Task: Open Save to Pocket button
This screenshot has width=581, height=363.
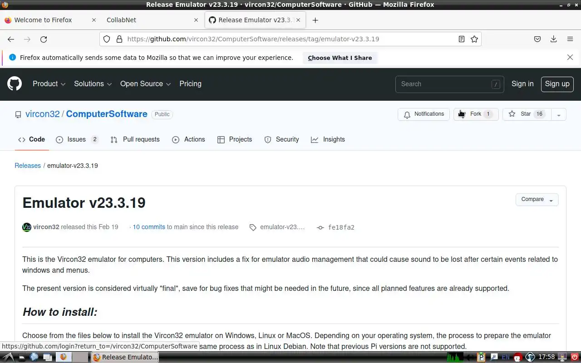Action: 537,39
